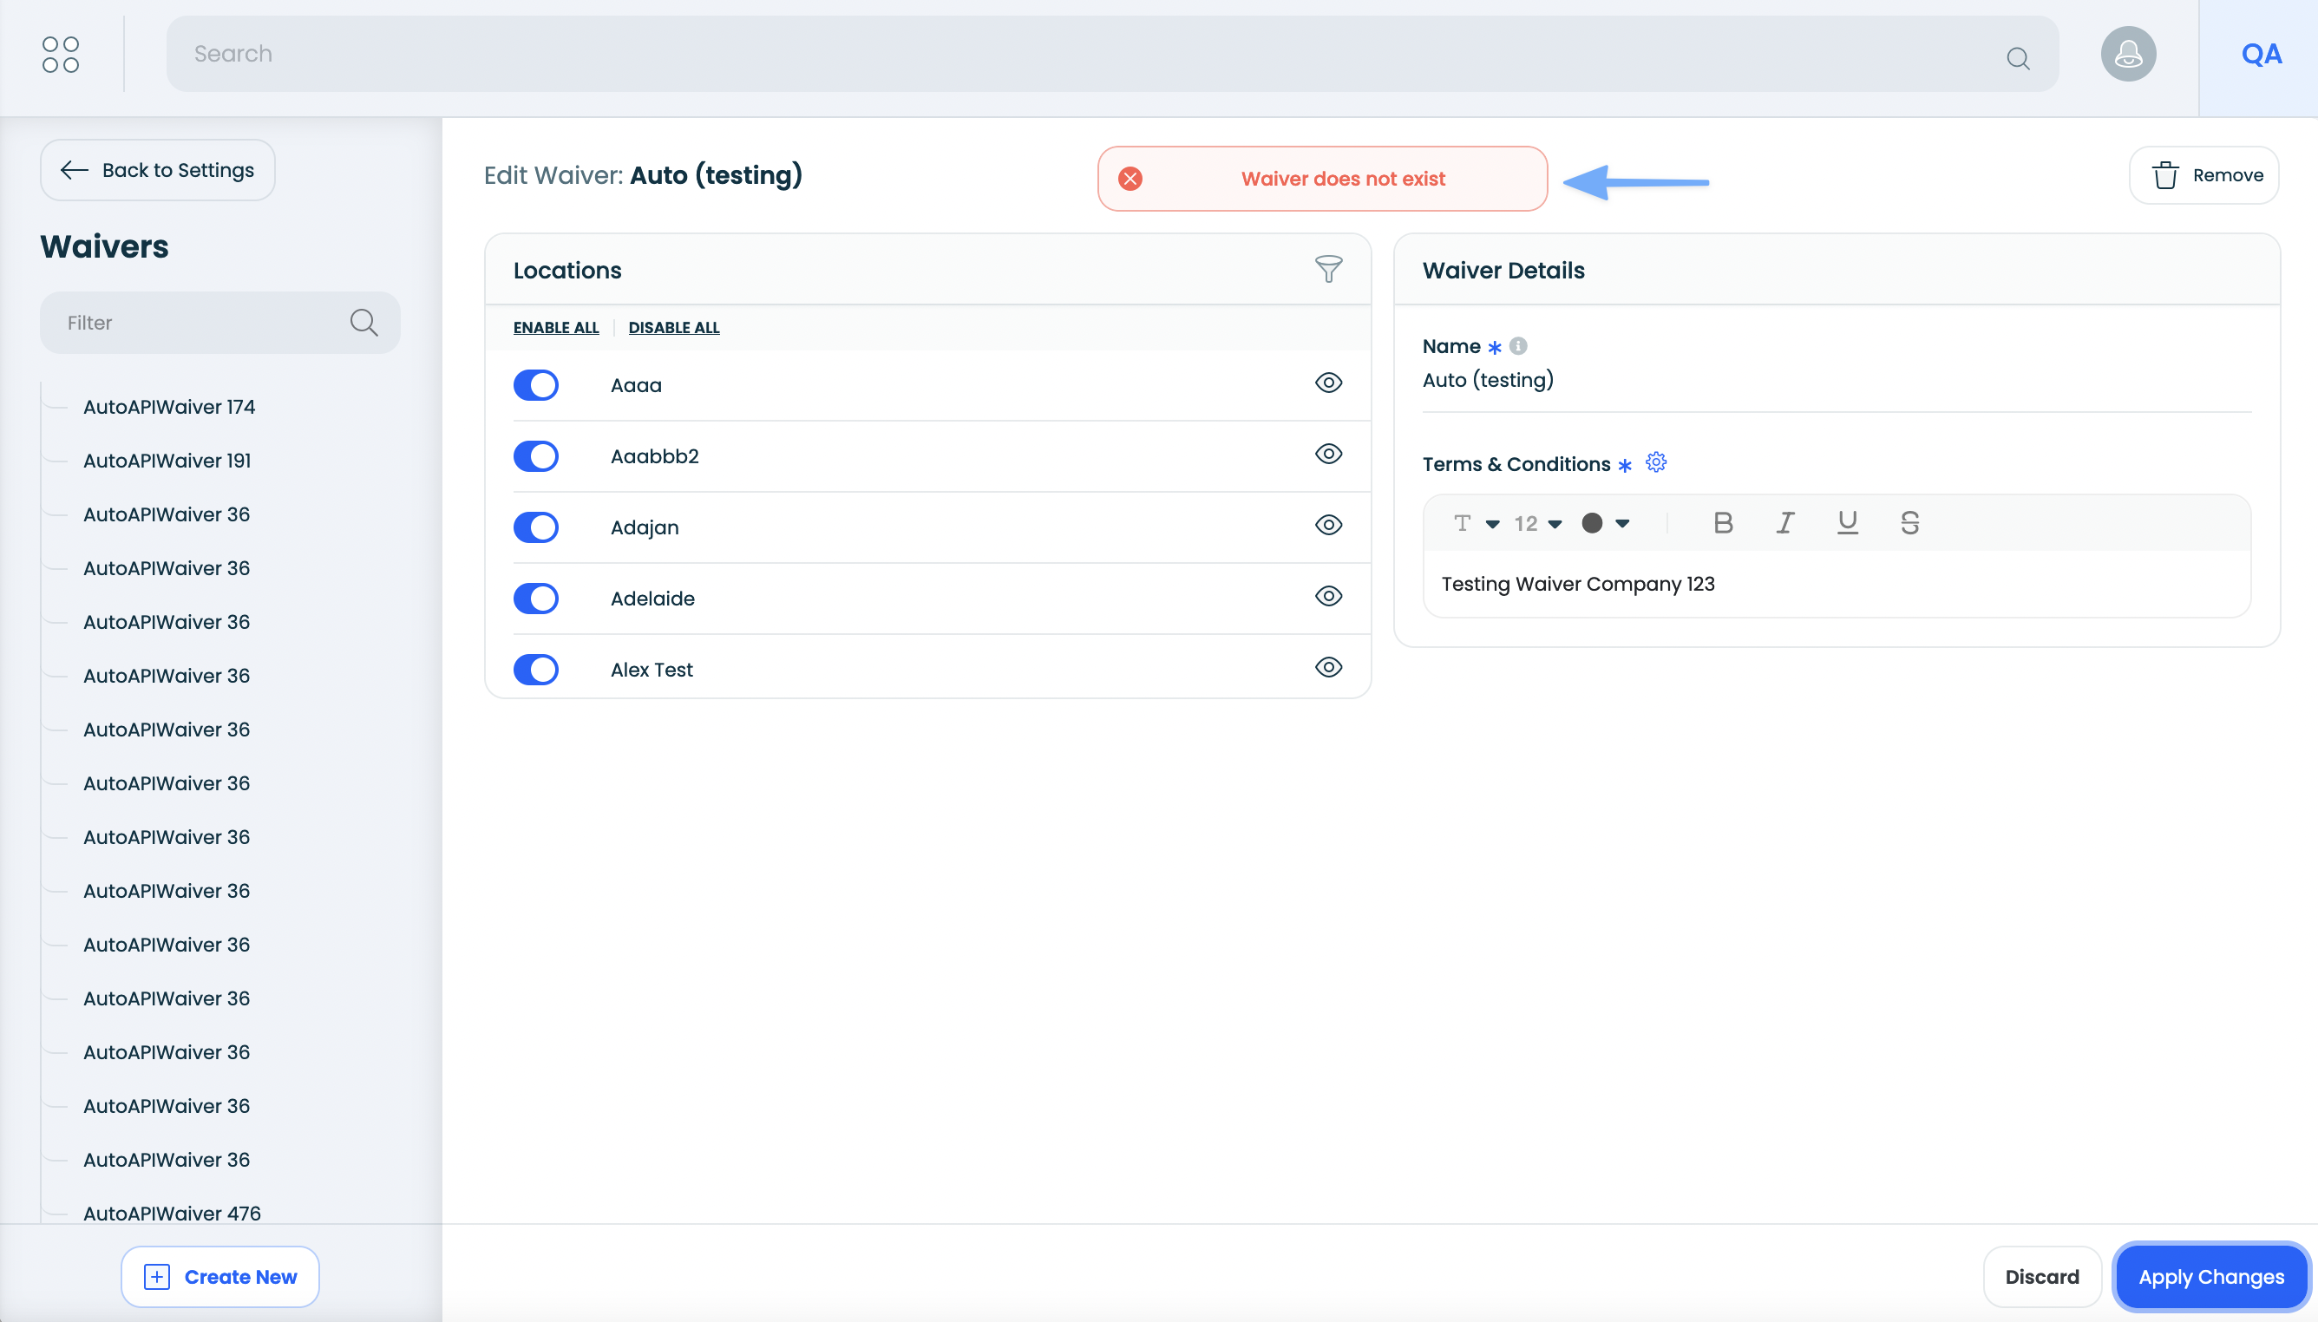
Task: Open the apps grid menu icon
Action: click(x=60, y=55)
